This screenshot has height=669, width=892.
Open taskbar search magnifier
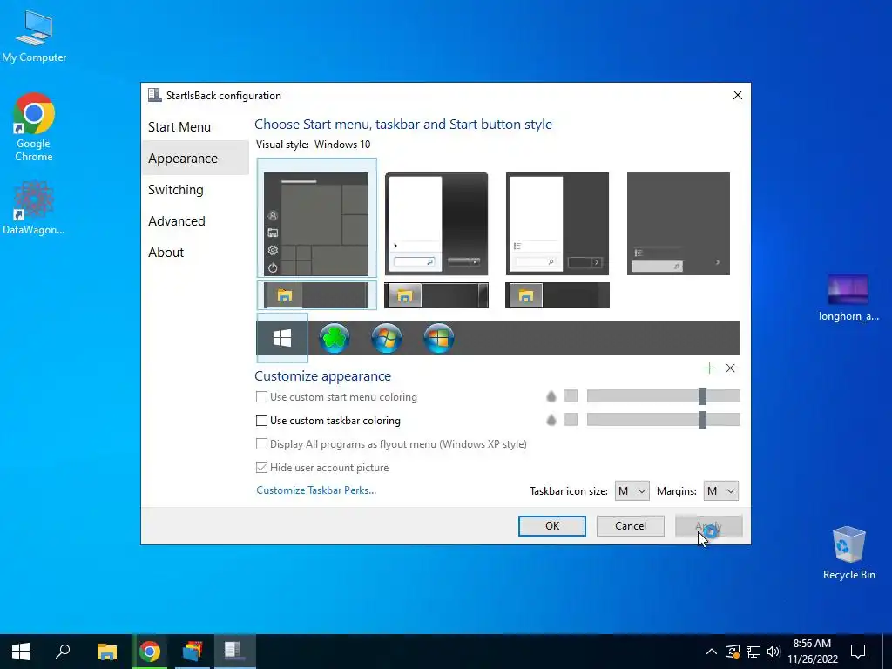pyautogui.click(x=63, y=652)
